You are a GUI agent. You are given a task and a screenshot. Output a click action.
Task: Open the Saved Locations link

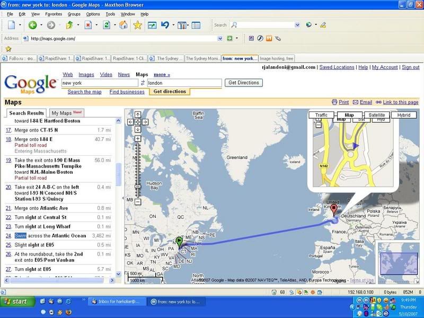[337, 67]
